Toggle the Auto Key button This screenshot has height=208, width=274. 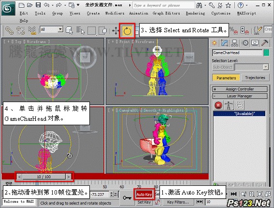pos(144,195)
